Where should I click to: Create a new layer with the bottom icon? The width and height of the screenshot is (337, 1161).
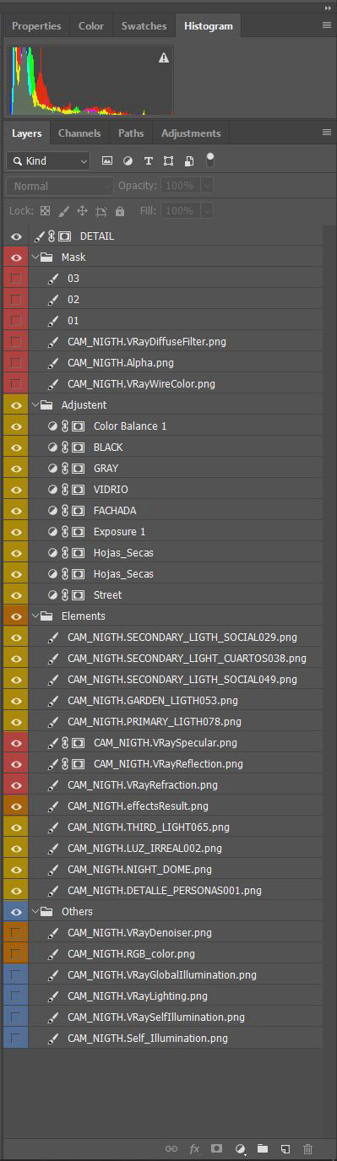point(285,1149)
